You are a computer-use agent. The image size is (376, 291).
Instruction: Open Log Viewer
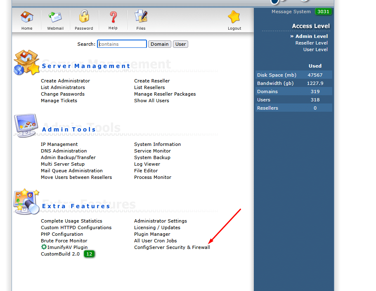[147, 164]
